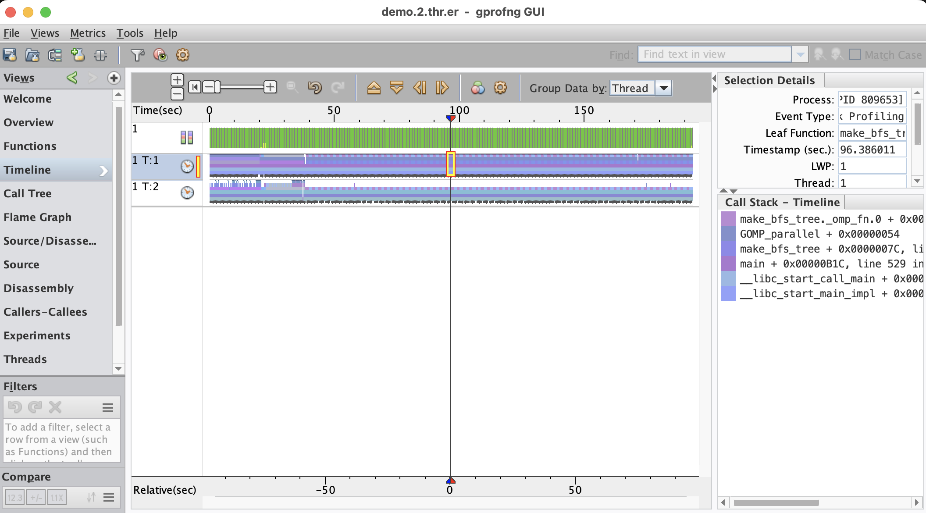Open the Filters panel hamburger menu
Screen dimensions: 926x513
tap(108, 408)
